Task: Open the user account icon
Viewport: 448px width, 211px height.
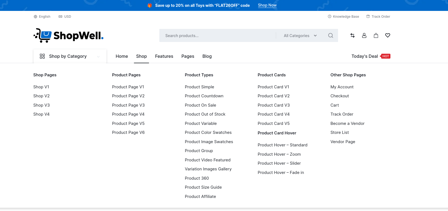Action: [364, 35]
